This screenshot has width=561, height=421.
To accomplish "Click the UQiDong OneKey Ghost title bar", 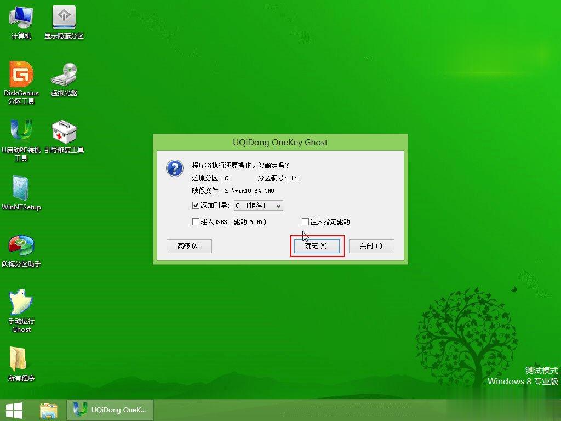I will [x=280, y=143].
